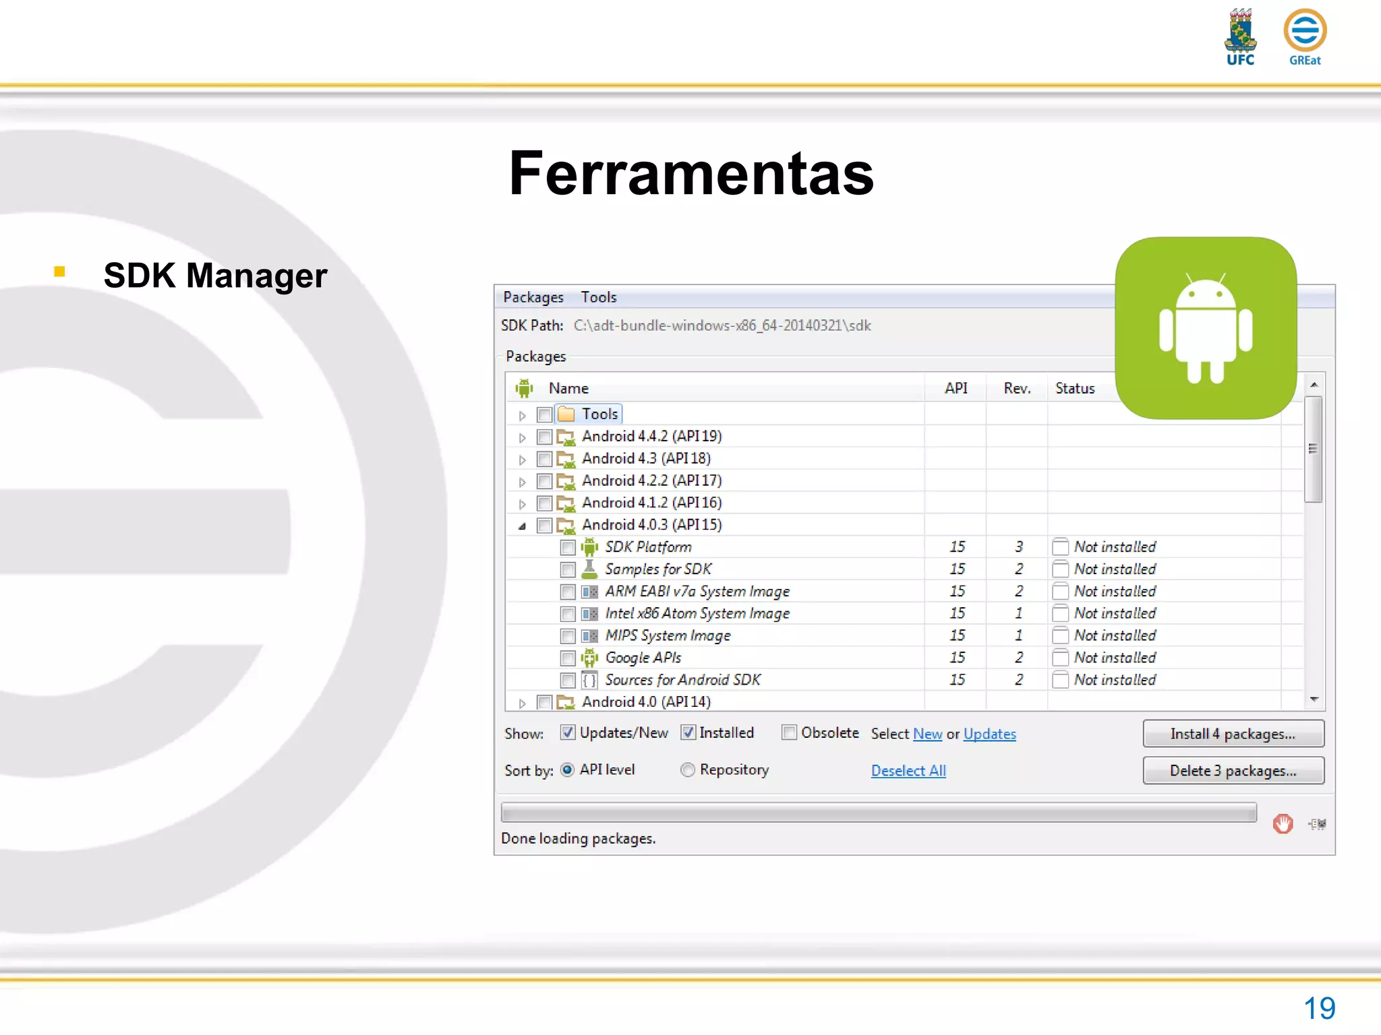Expand Android 4.3 (API 18)

(x=522, y=460)
